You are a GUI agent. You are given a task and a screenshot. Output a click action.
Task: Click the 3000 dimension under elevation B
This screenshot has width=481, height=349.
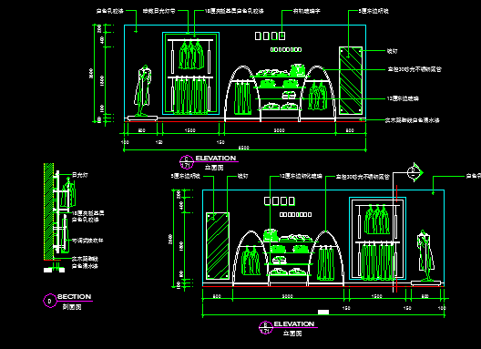pyautogui.click(x=288, y=296)
